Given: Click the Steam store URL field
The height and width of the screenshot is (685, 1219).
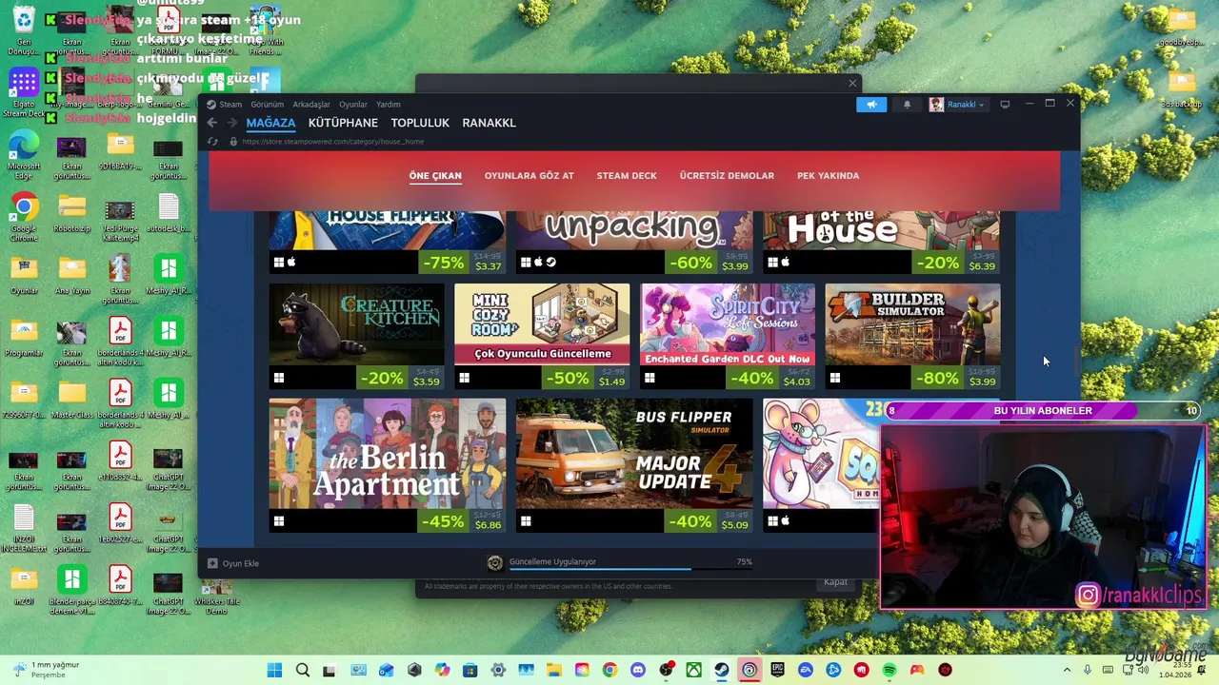Looking at the screenshot, I should (x=332, y=142).
